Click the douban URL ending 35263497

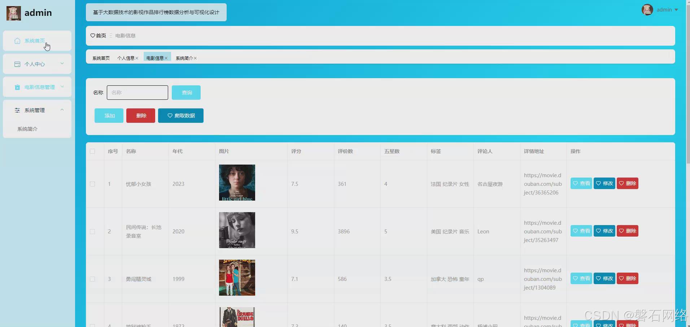coord(543,232)
